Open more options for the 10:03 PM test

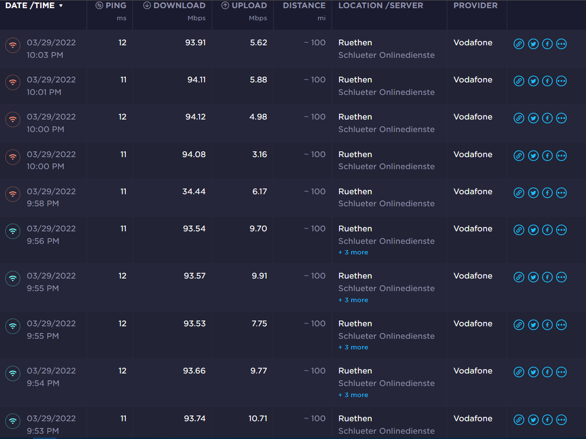pos(561,44)
